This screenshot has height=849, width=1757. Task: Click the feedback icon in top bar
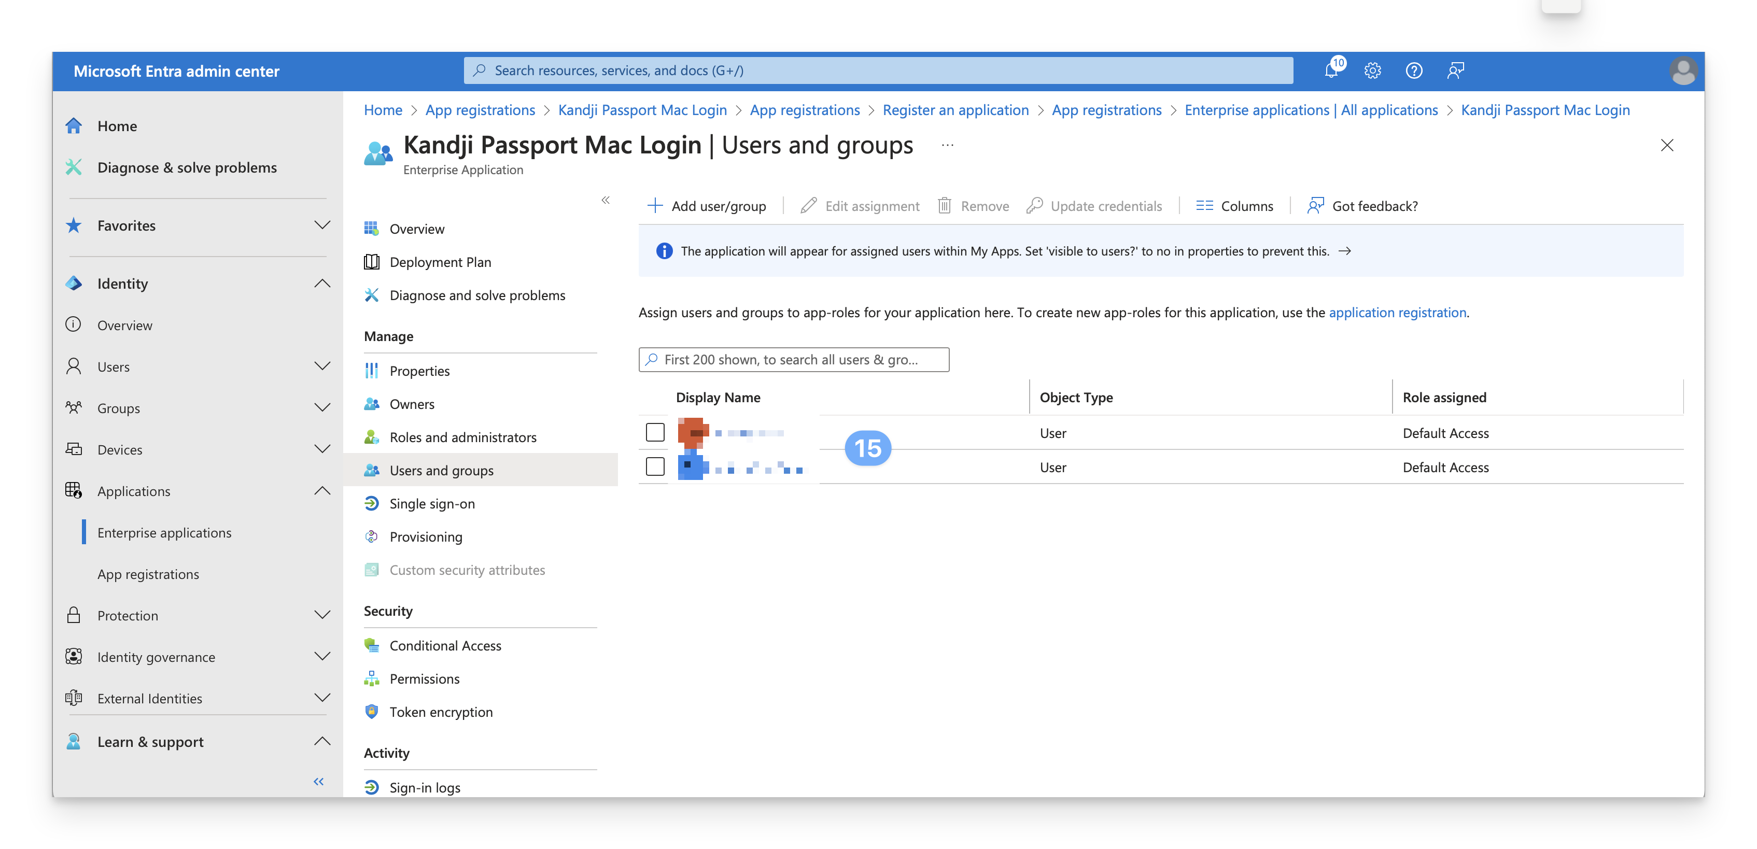pyautogui.click(x=1456, y=71)
